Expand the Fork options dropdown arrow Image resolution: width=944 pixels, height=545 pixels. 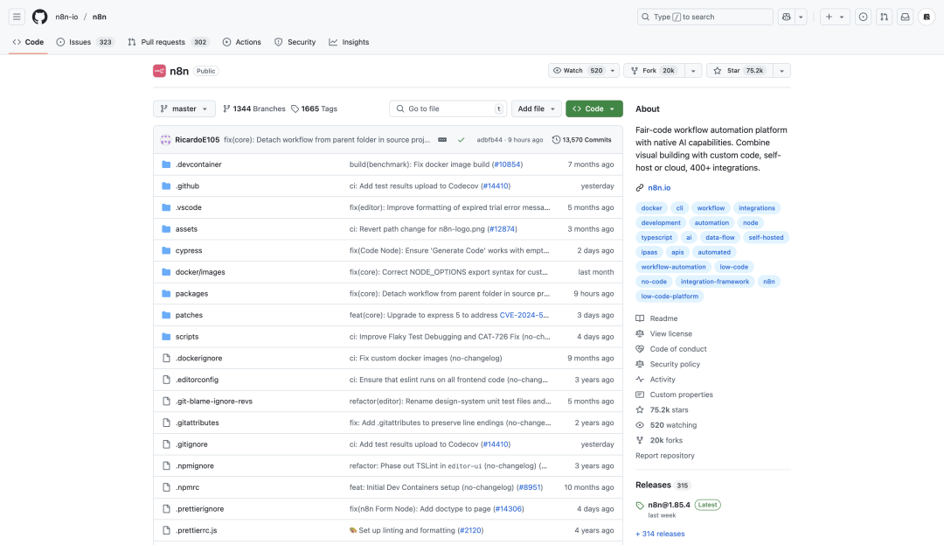693,71
